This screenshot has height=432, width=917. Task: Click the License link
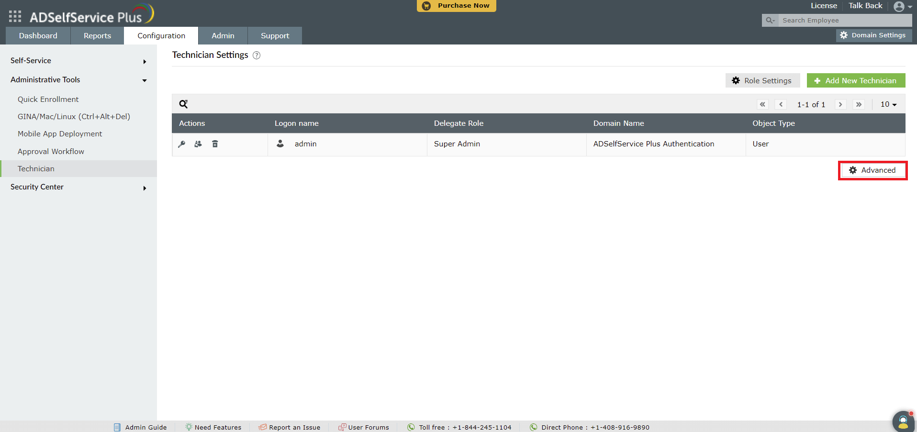[824, 6]
